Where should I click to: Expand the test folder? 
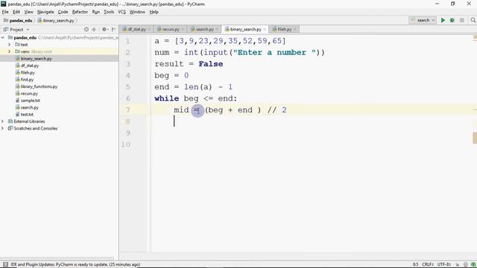pyautogui.click(x=10, y=45)
